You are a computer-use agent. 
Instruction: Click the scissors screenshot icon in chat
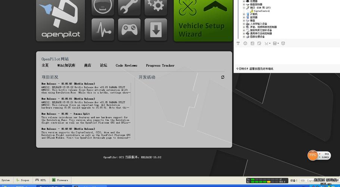[x=266, y=43]
